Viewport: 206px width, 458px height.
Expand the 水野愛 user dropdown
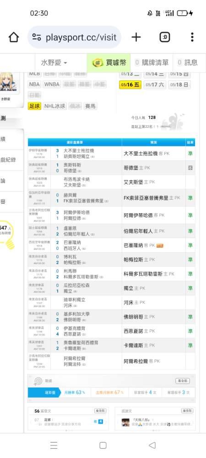(x=54, y=62)
